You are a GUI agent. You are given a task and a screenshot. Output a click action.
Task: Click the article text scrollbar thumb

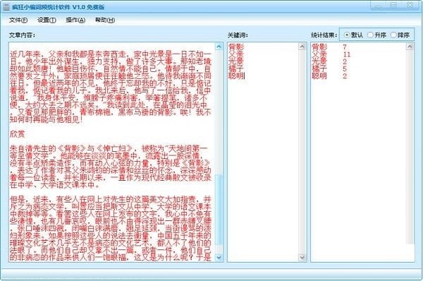tap(219, 210)
